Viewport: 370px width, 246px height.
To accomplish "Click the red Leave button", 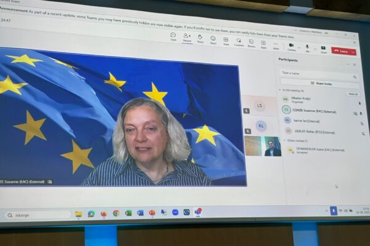I will 341,51.
